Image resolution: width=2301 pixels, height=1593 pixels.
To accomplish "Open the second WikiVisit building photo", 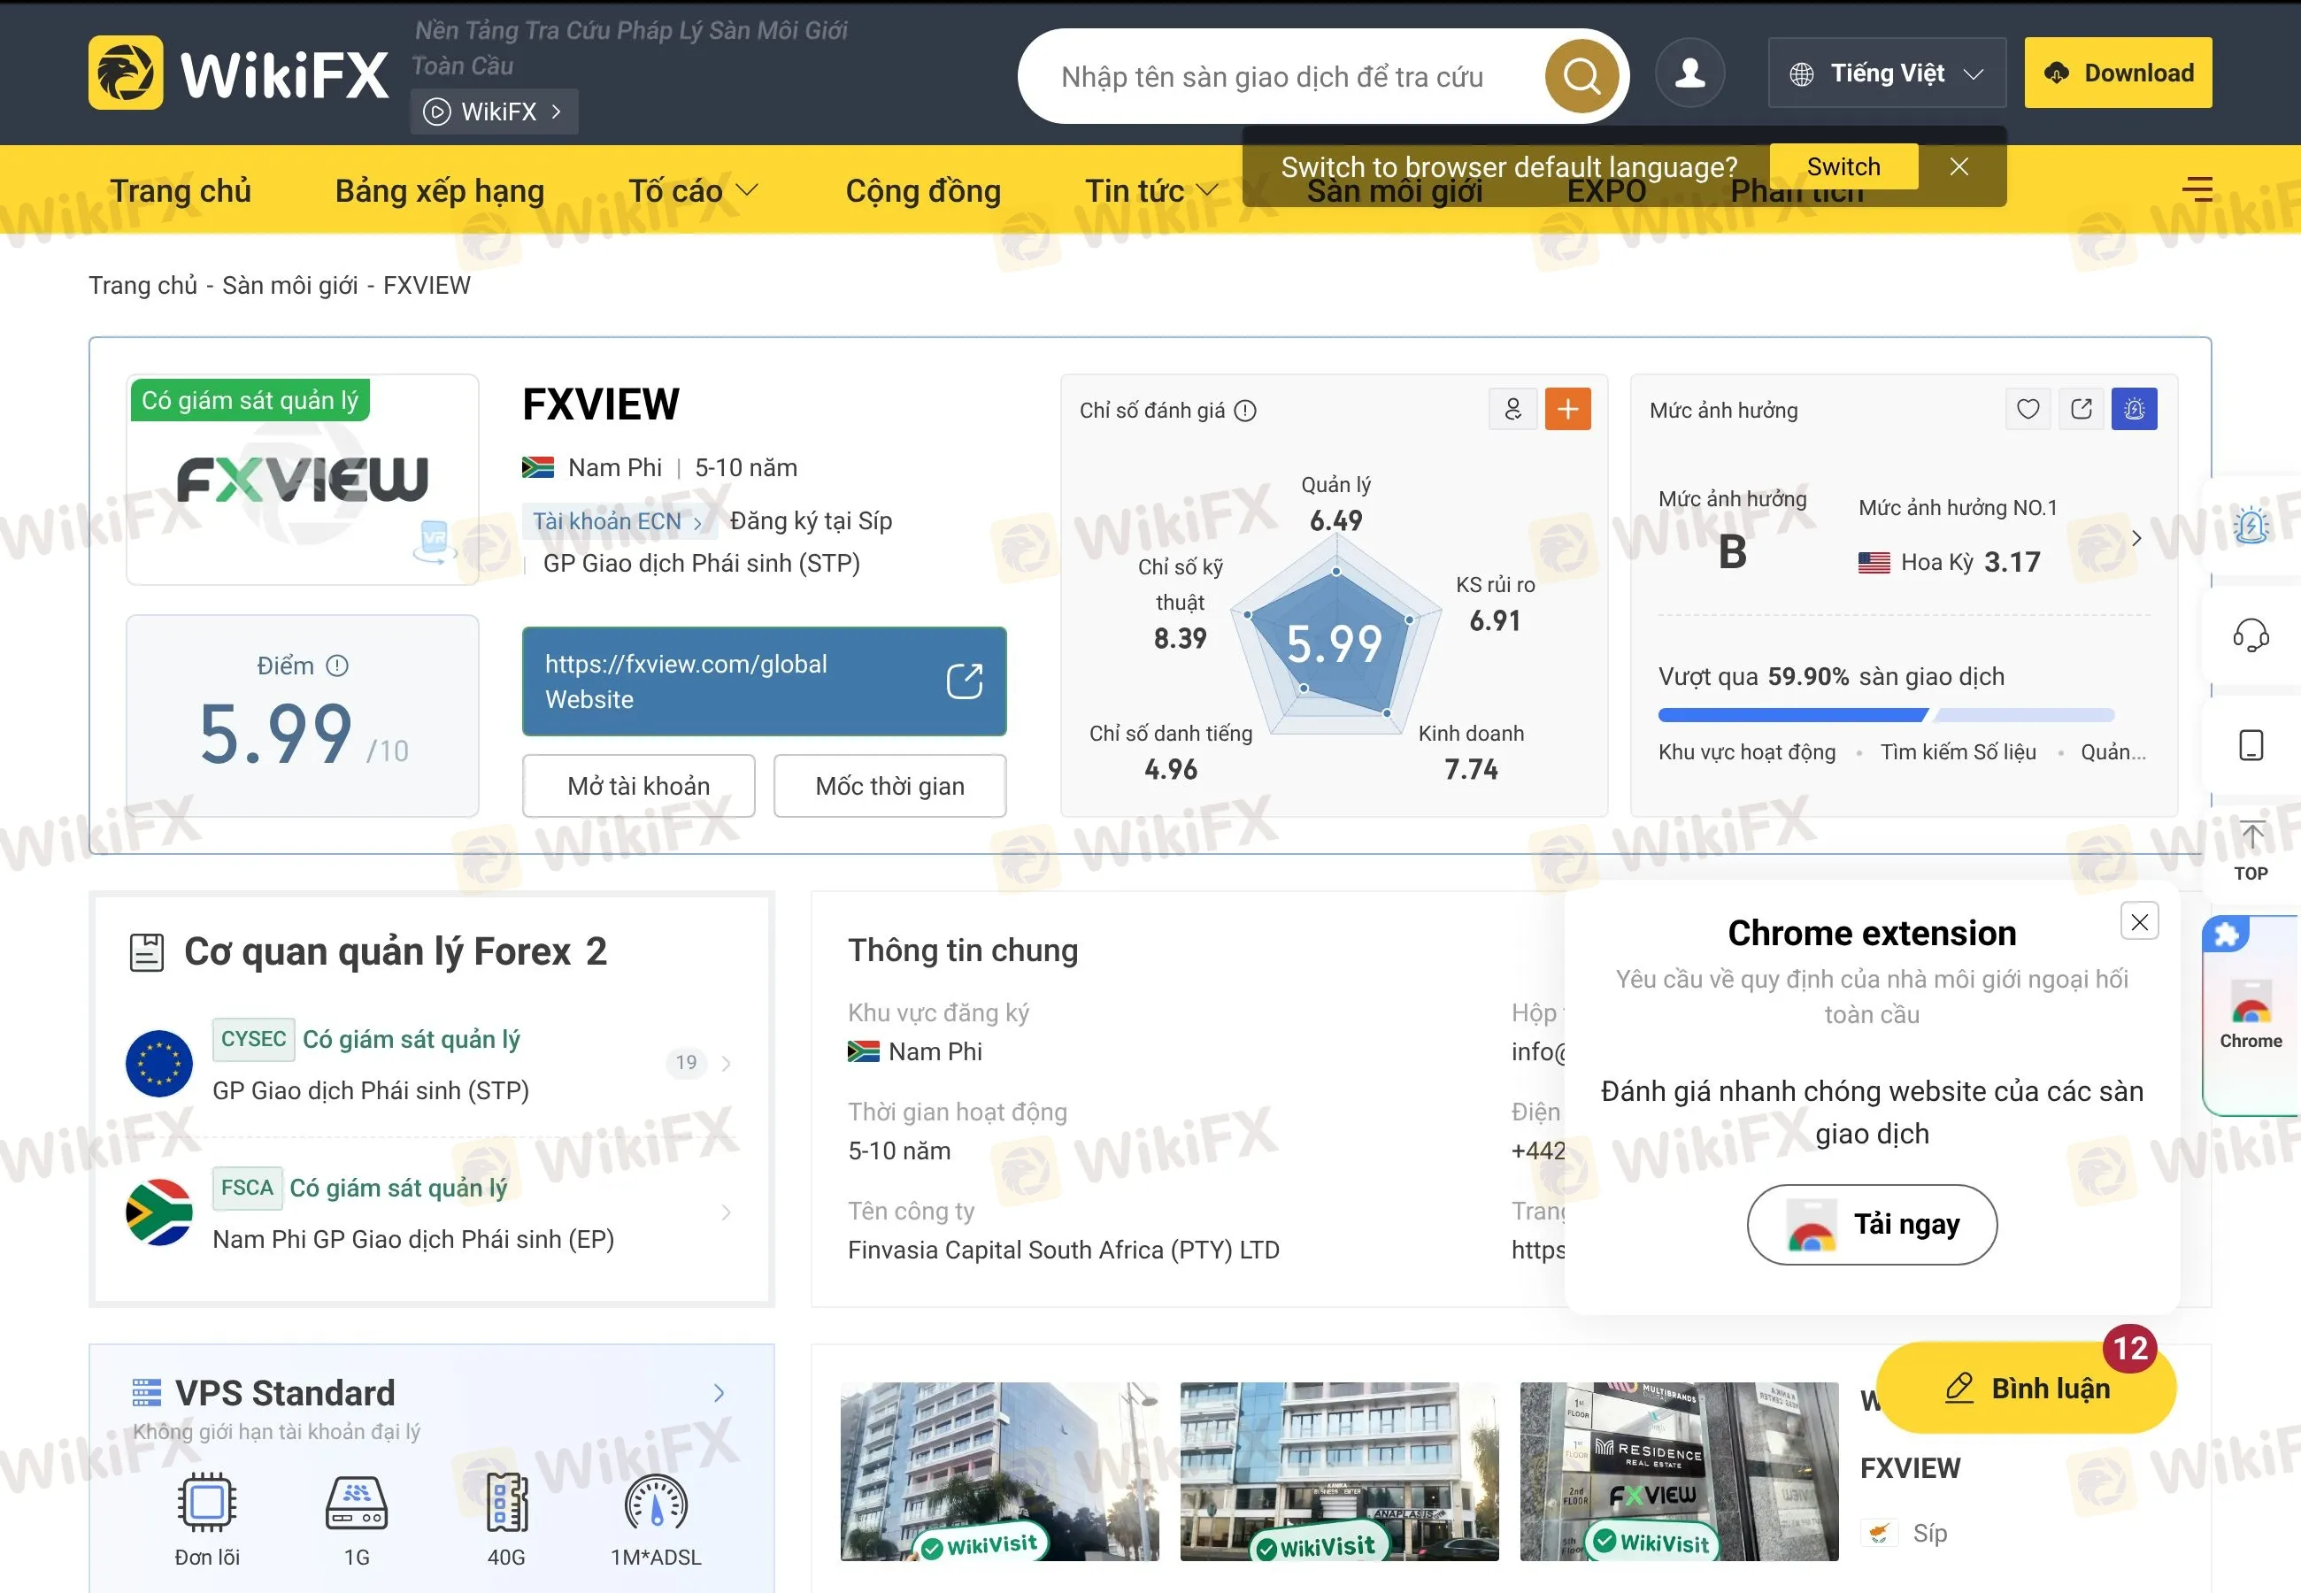I will (x=1339, y=1471).
